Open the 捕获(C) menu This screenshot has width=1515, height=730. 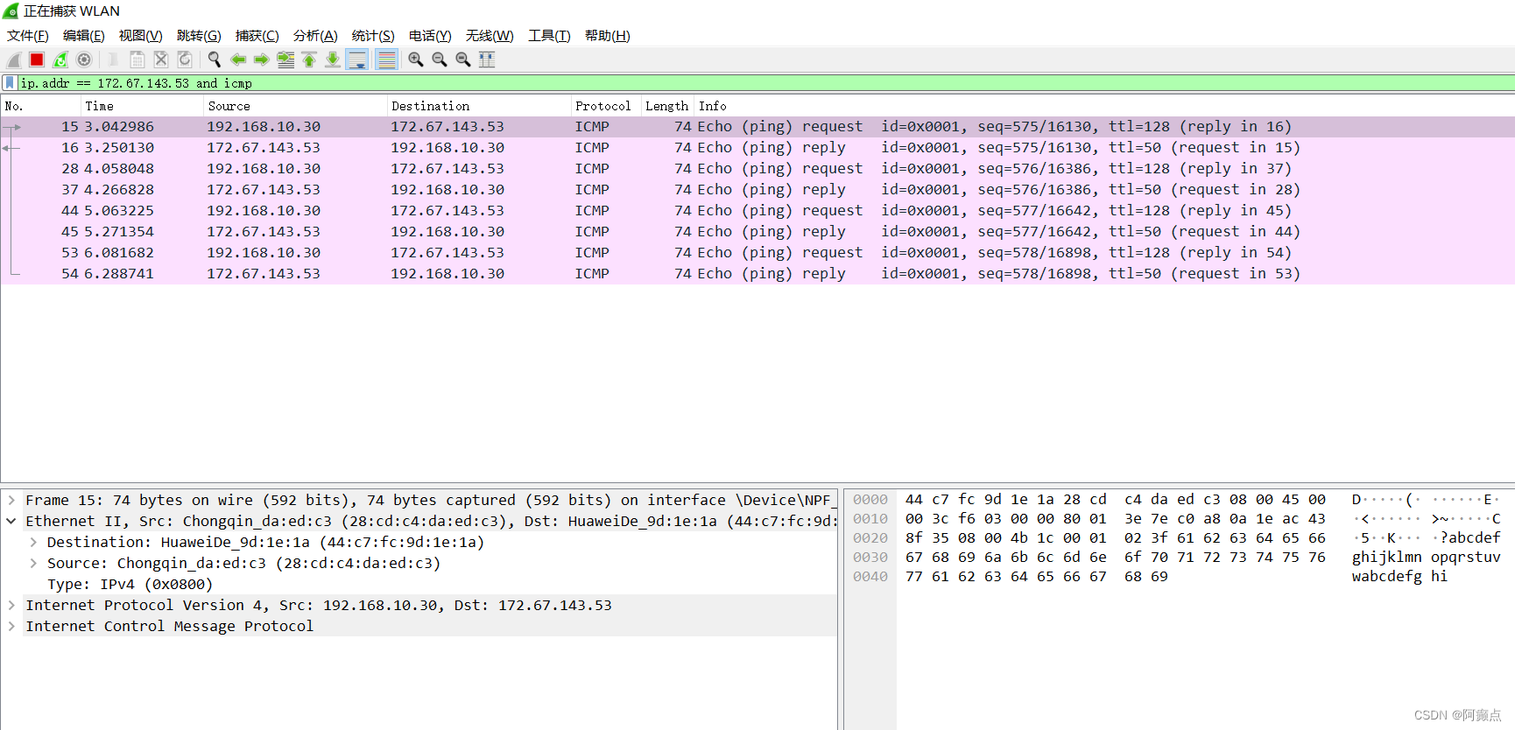tap(257, 36)
